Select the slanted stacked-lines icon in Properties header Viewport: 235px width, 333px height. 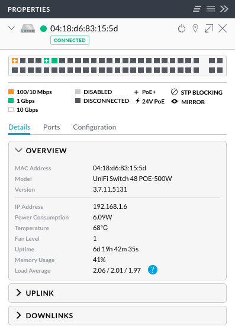tap(197, 9)
